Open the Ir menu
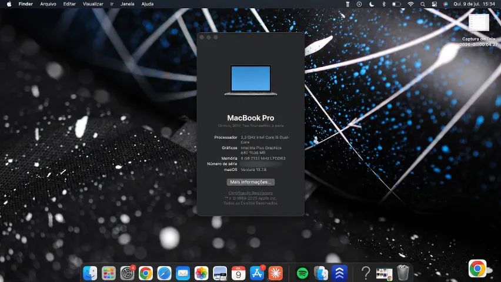 click(x=112, y=4)
